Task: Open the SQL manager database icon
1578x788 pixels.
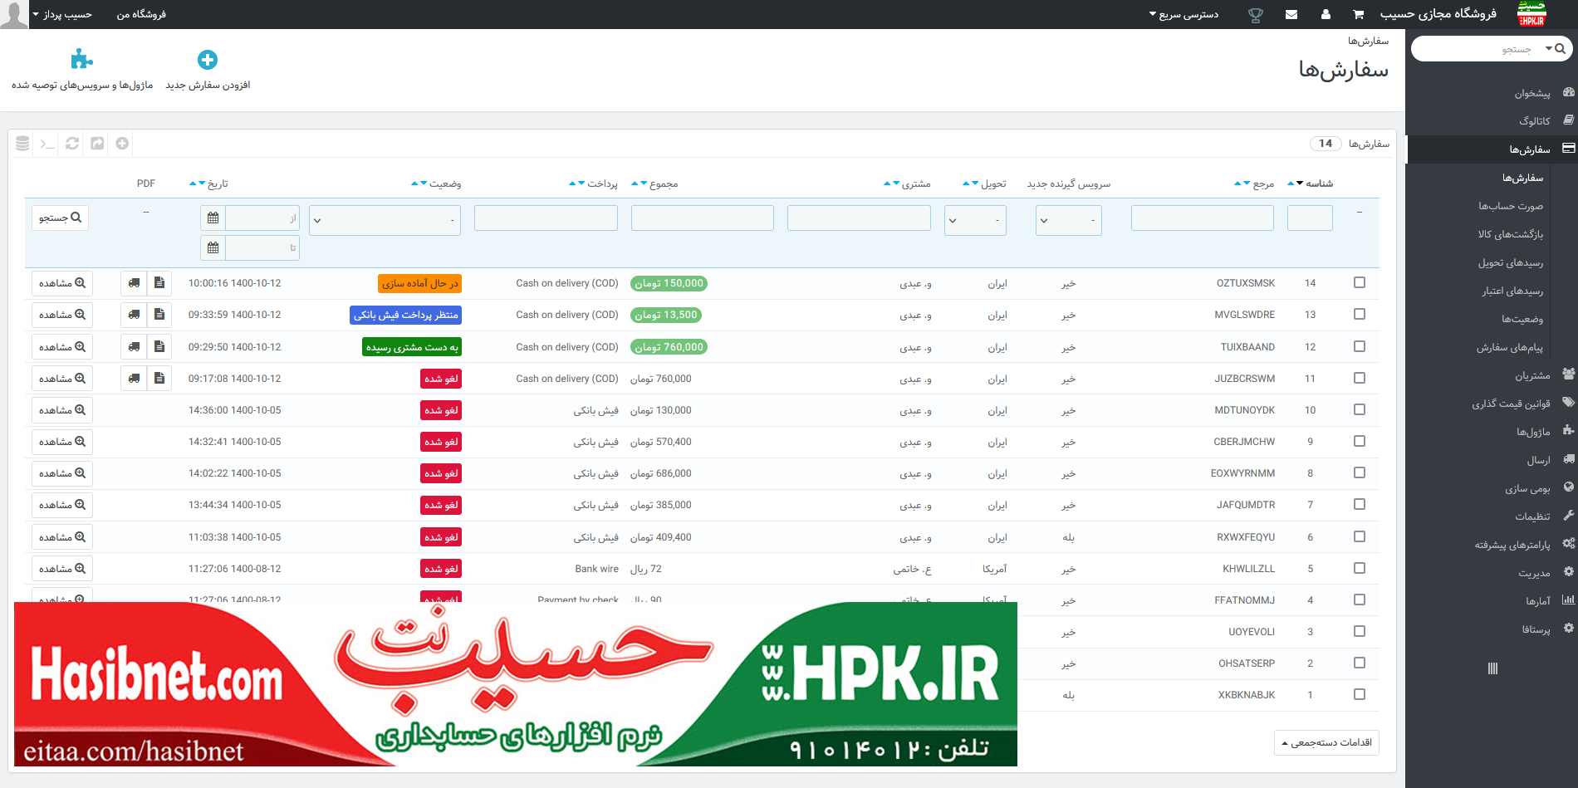Action: (22, 144)
